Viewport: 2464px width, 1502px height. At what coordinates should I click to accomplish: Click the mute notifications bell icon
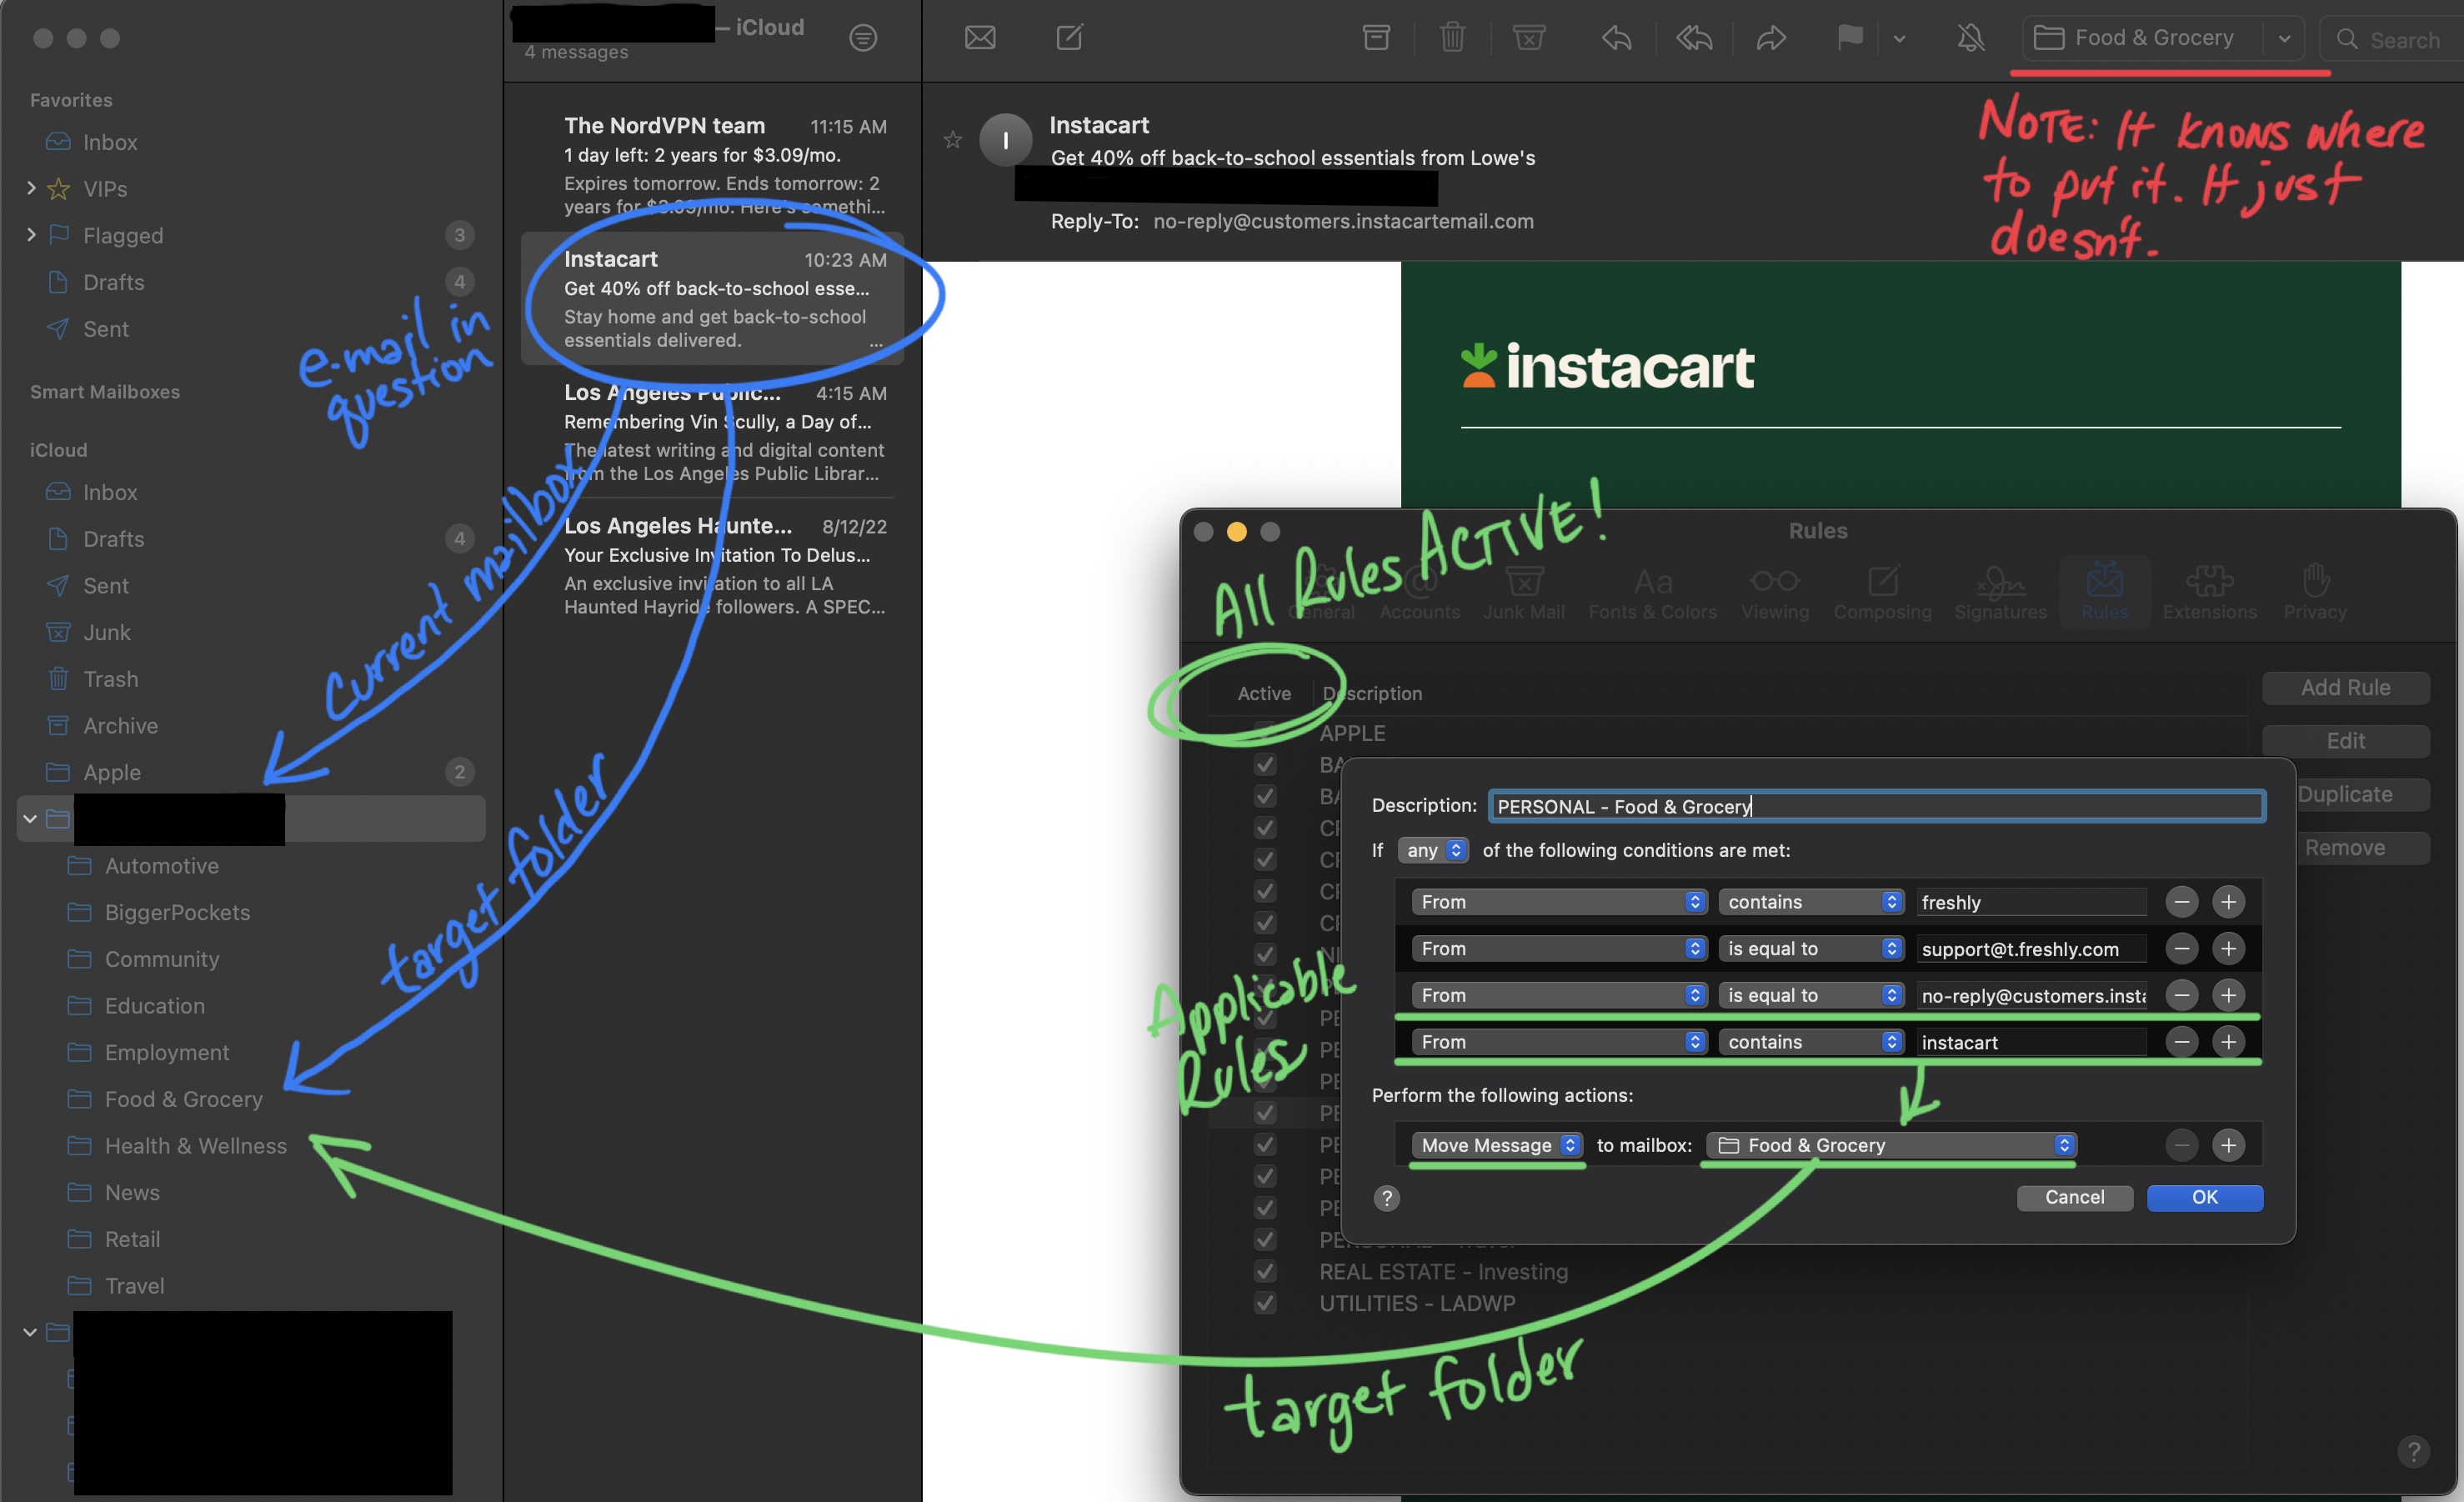pyautogui.click(x=1970, y=38)
